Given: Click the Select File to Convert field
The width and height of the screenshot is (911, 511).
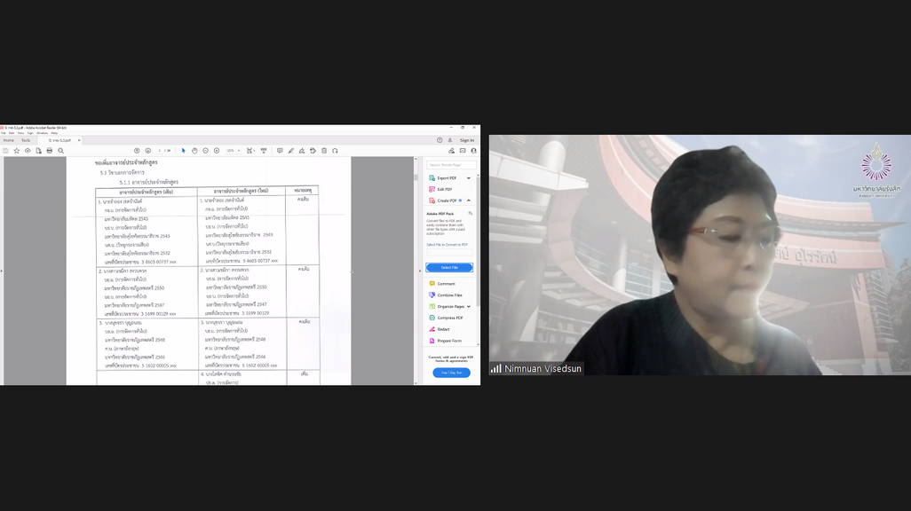Looking at the screenshot, I should [x=449, y=252].
